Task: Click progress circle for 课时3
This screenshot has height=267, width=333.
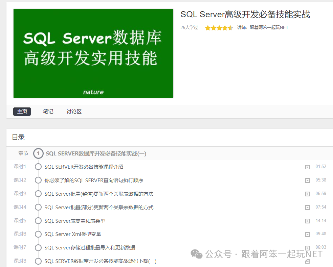Action: [38, 194]
